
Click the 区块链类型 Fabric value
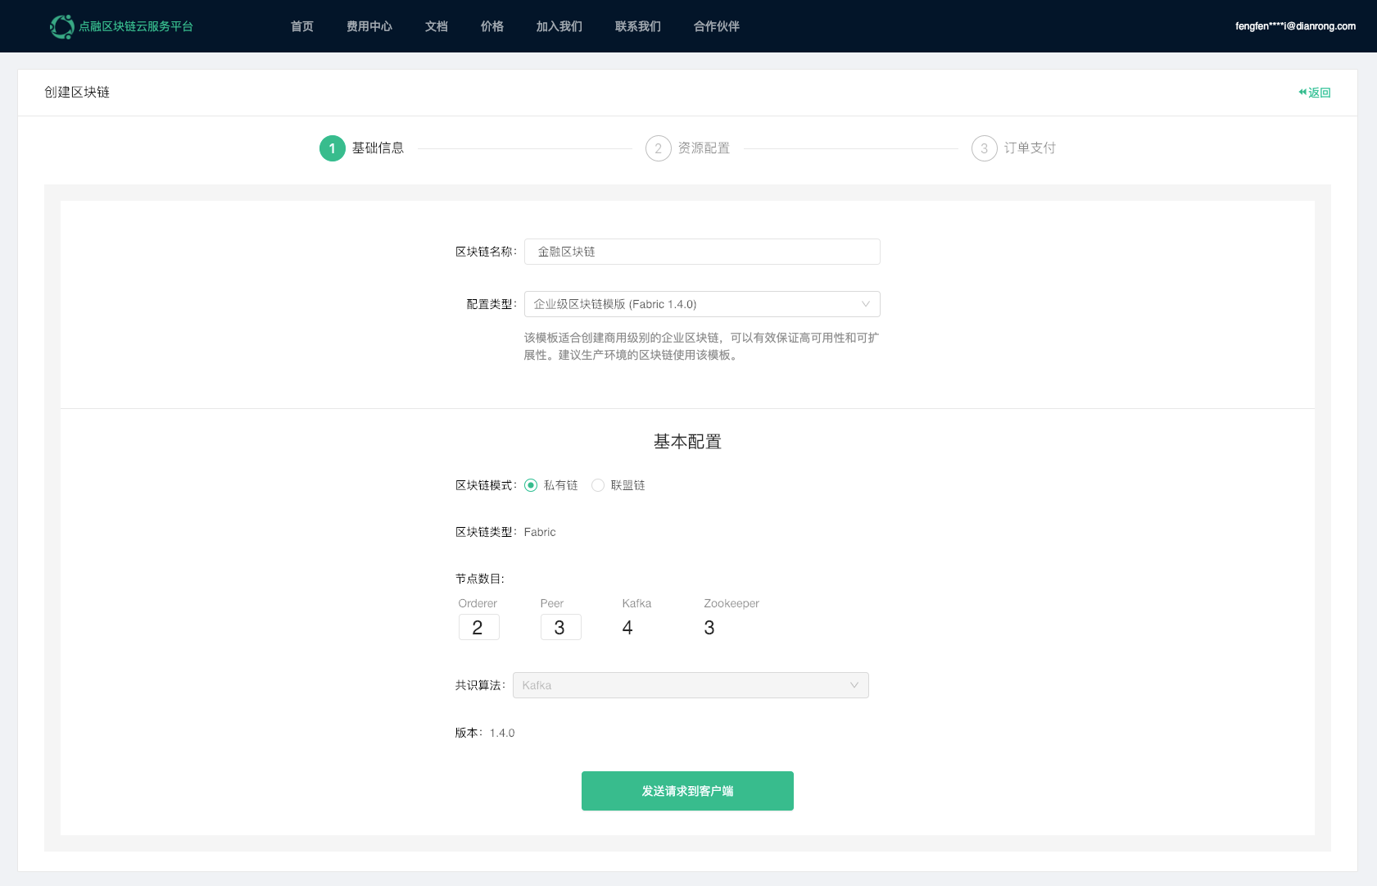tap(540, 532)
